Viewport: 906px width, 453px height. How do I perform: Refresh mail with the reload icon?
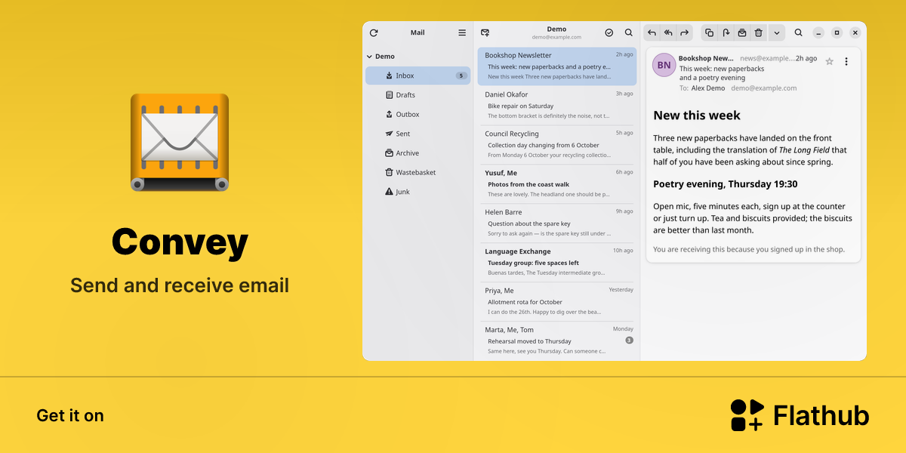pyautogui.click(x=374, y=32)
